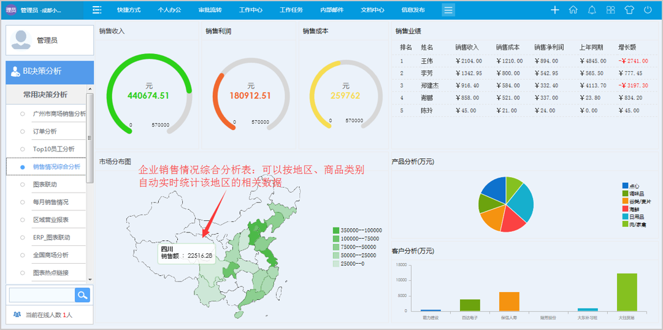Viewport: 663px width, 330px height.
Task: Toggle the sidebar menu list icon
Action: pyautogui.click(x=98, y=10)
